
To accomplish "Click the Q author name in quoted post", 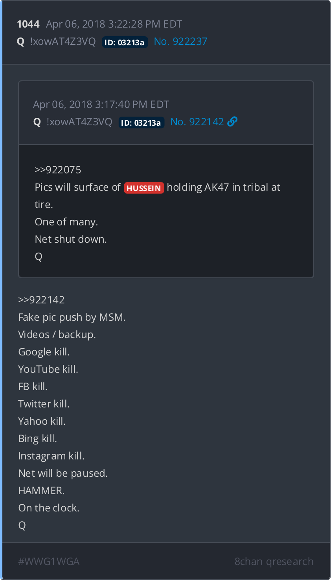I will 37,122.
